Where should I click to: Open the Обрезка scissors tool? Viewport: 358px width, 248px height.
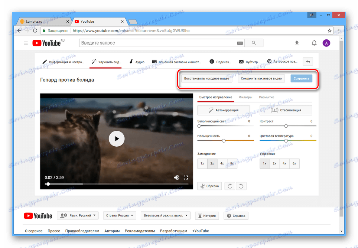pyautogui.click(x=209, y=186)
